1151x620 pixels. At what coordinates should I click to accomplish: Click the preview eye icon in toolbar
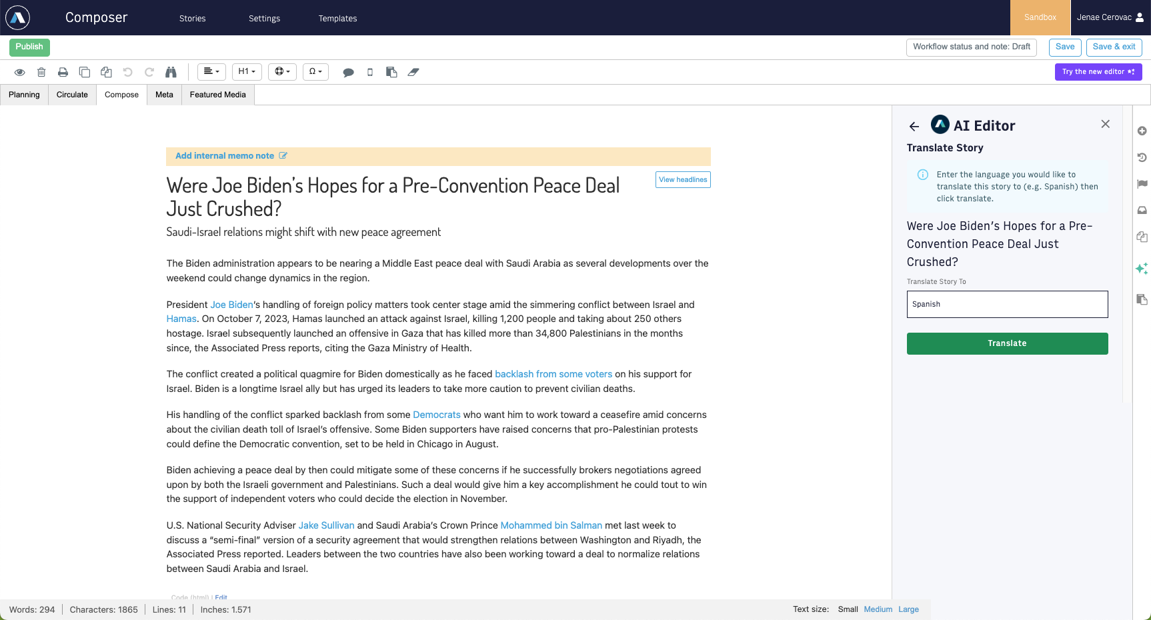click(20, 72)
